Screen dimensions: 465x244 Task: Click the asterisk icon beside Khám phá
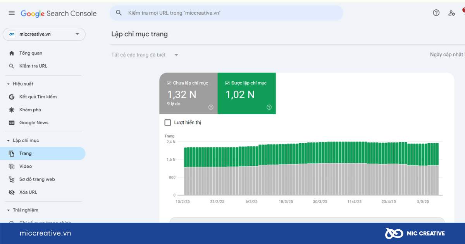[x=12, y=110]
